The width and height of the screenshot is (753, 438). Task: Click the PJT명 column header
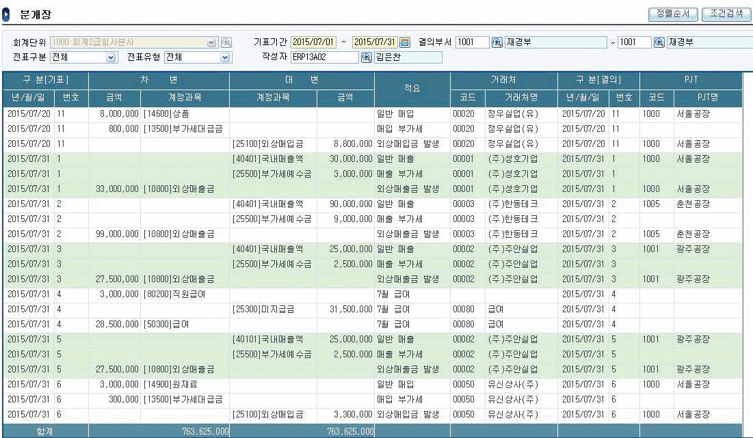click(707, 98)
